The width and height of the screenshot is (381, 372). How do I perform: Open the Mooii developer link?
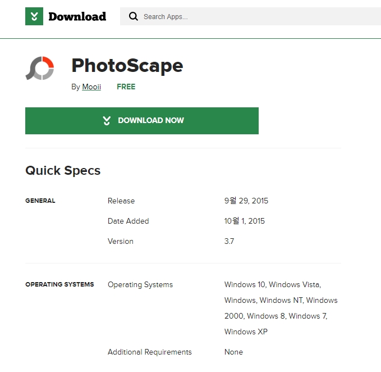[x=91, y=87]
